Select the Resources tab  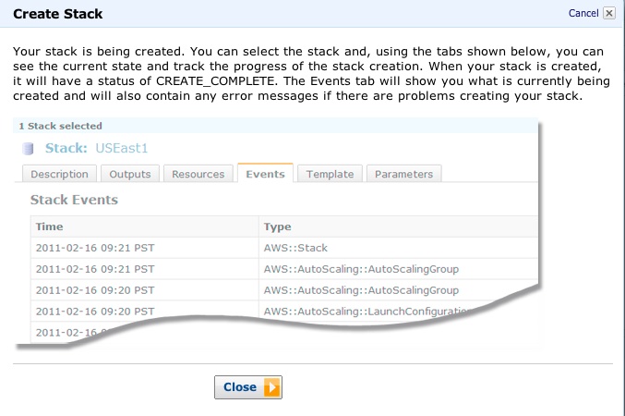pyautogui.click(x=198, y=174)
